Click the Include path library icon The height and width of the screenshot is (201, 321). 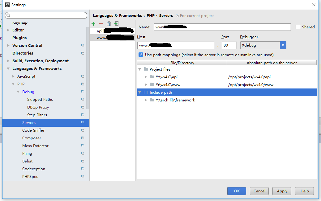point(146,92)
